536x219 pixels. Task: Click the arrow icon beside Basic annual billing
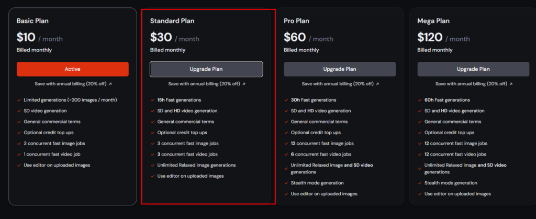click(110, 84)
